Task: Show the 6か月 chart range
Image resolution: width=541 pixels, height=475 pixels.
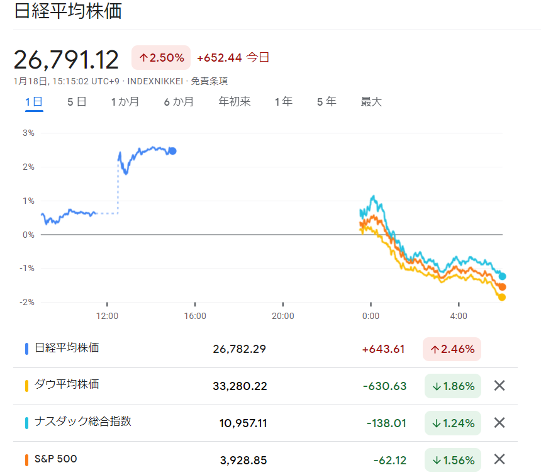Action: point(179,102)
